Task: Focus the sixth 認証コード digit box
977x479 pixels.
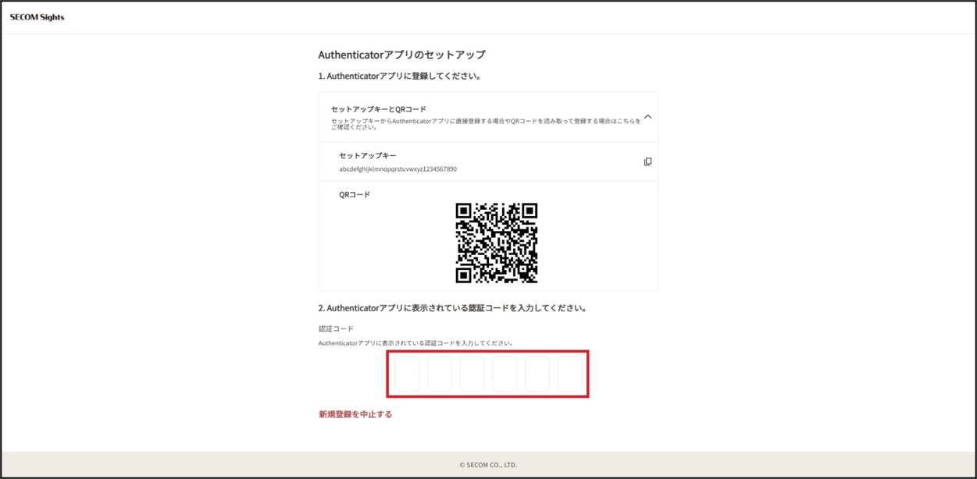Action: pyautogui.click(x=570, y=374)
